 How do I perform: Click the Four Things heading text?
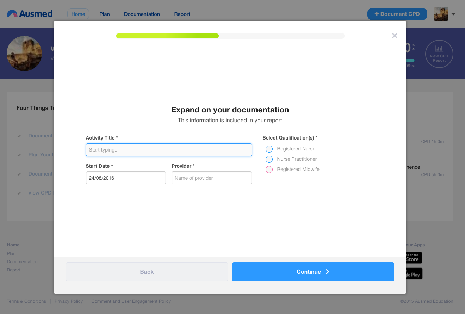tap(35, 108)
